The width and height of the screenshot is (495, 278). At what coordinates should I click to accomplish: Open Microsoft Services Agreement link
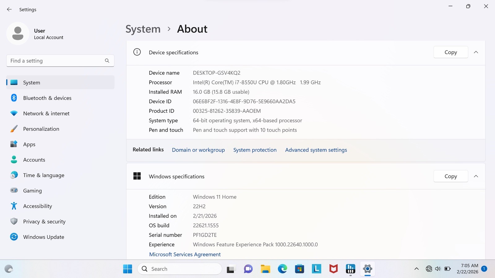[185, 254]
